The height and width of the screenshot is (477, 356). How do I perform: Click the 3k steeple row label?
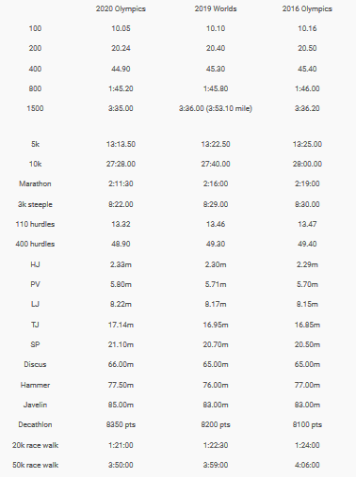tap(35, 204)
